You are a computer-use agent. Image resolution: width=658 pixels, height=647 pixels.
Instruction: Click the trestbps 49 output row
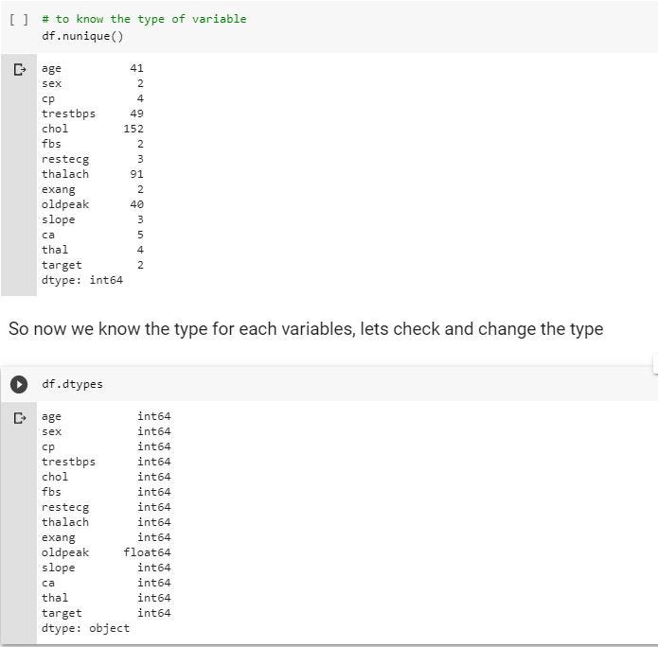[x=92, y=114]
